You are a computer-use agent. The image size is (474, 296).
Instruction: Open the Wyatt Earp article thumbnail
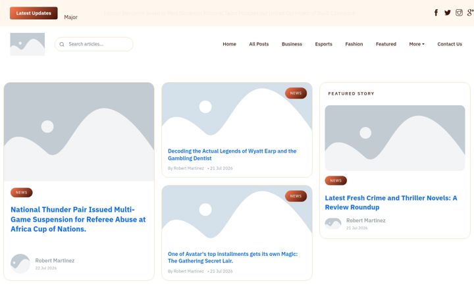pos(237,112)
